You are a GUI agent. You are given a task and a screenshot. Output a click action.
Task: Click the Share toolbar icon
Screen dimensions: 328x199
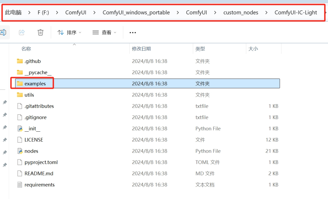[22, 32]
